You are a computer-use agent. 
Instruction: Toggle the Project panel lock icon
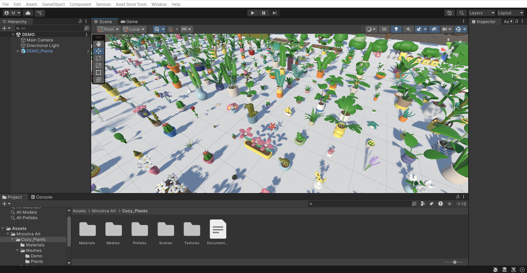pos(458,197)
